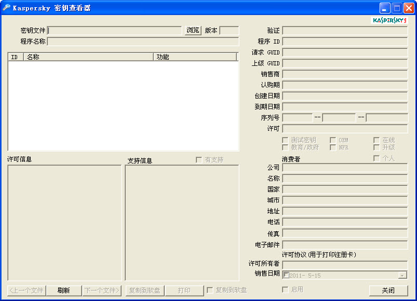Click the 认购期 field
Image resolution: width=417 pixels, height=301 pixels.
point(345,85)
